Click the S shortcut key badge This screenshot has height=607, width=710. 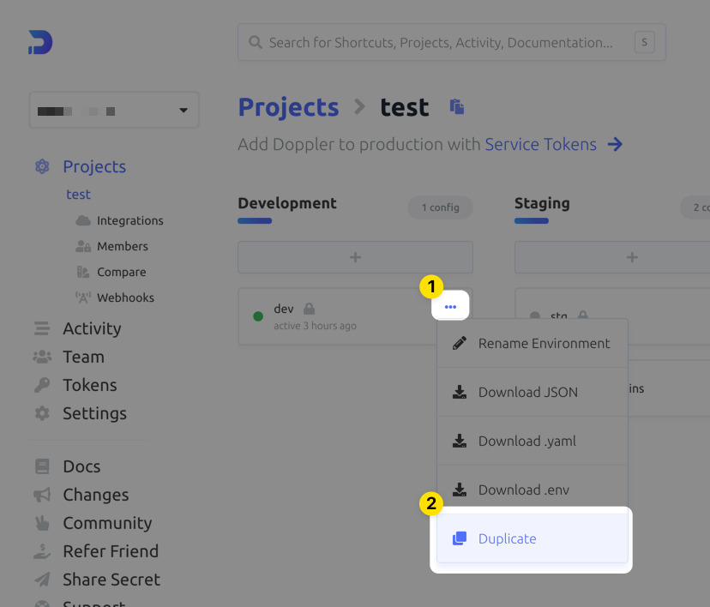pyautogui.click(x=644, y=42)
